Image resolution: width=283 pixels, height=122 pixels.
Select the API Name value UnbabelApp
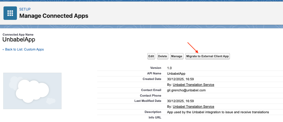pos(176,74)
